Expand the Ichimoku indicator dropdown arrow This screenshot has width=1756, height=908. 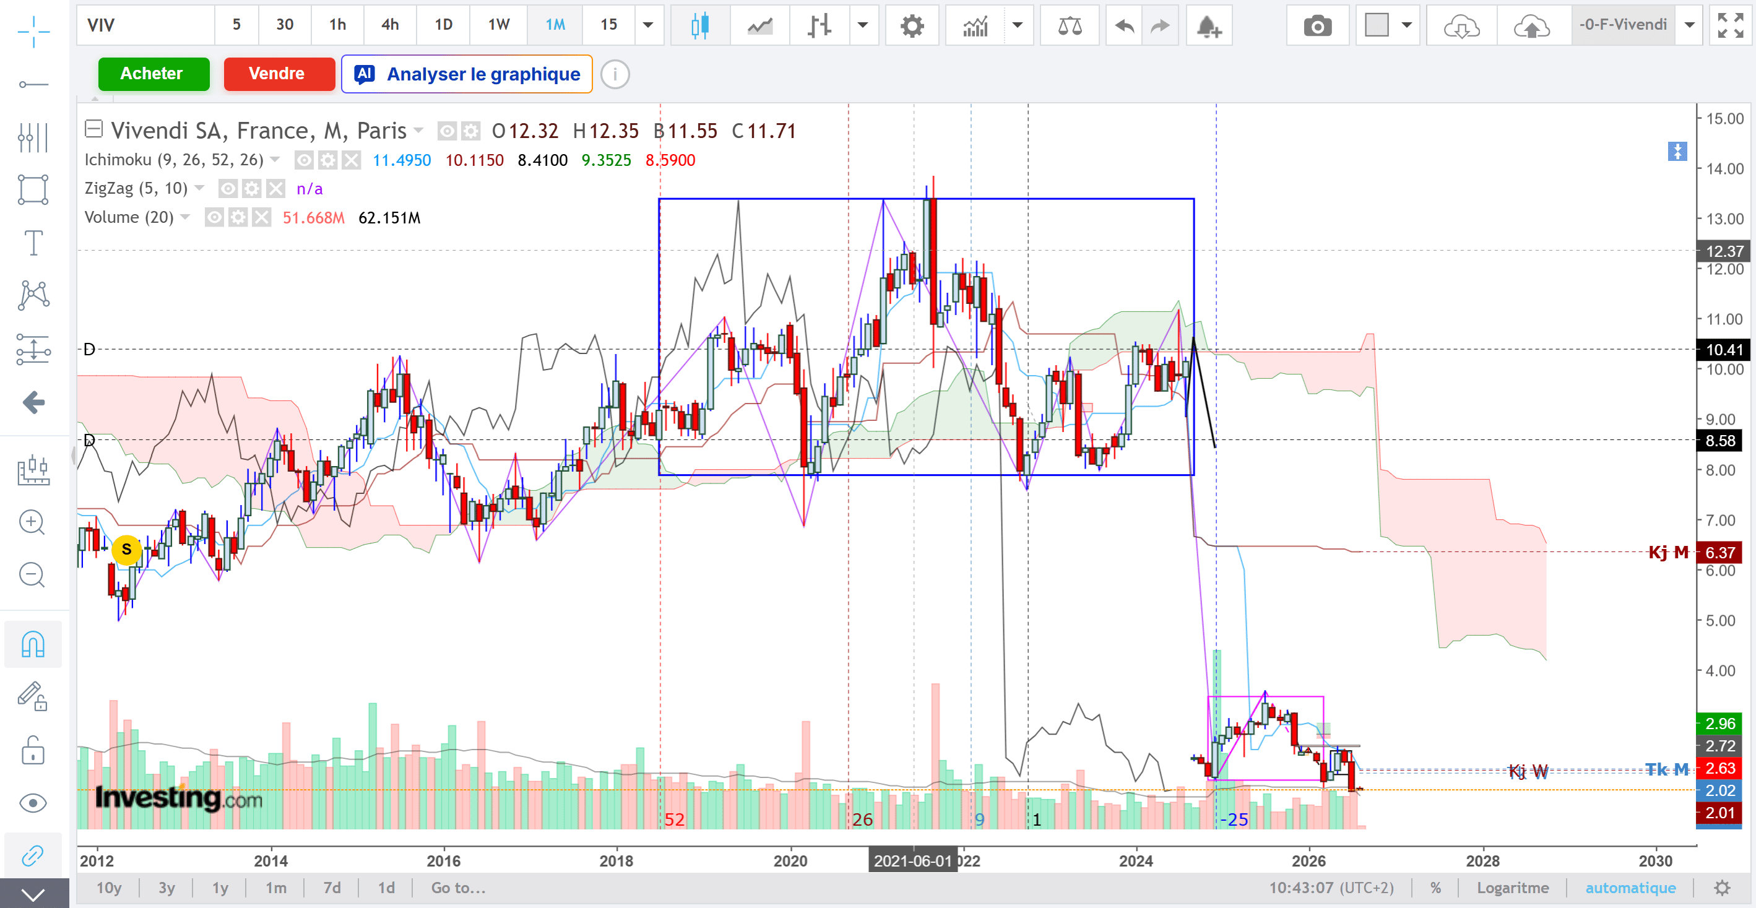coord(275,160)
